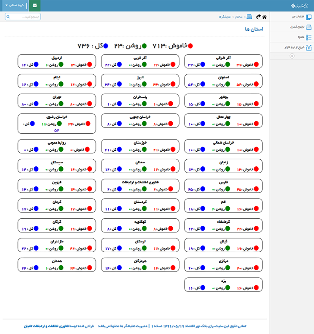The height and width of the screenshot is (334, 314).
Task: Click the magnifier icon in the search box
Action: [9, 17]
